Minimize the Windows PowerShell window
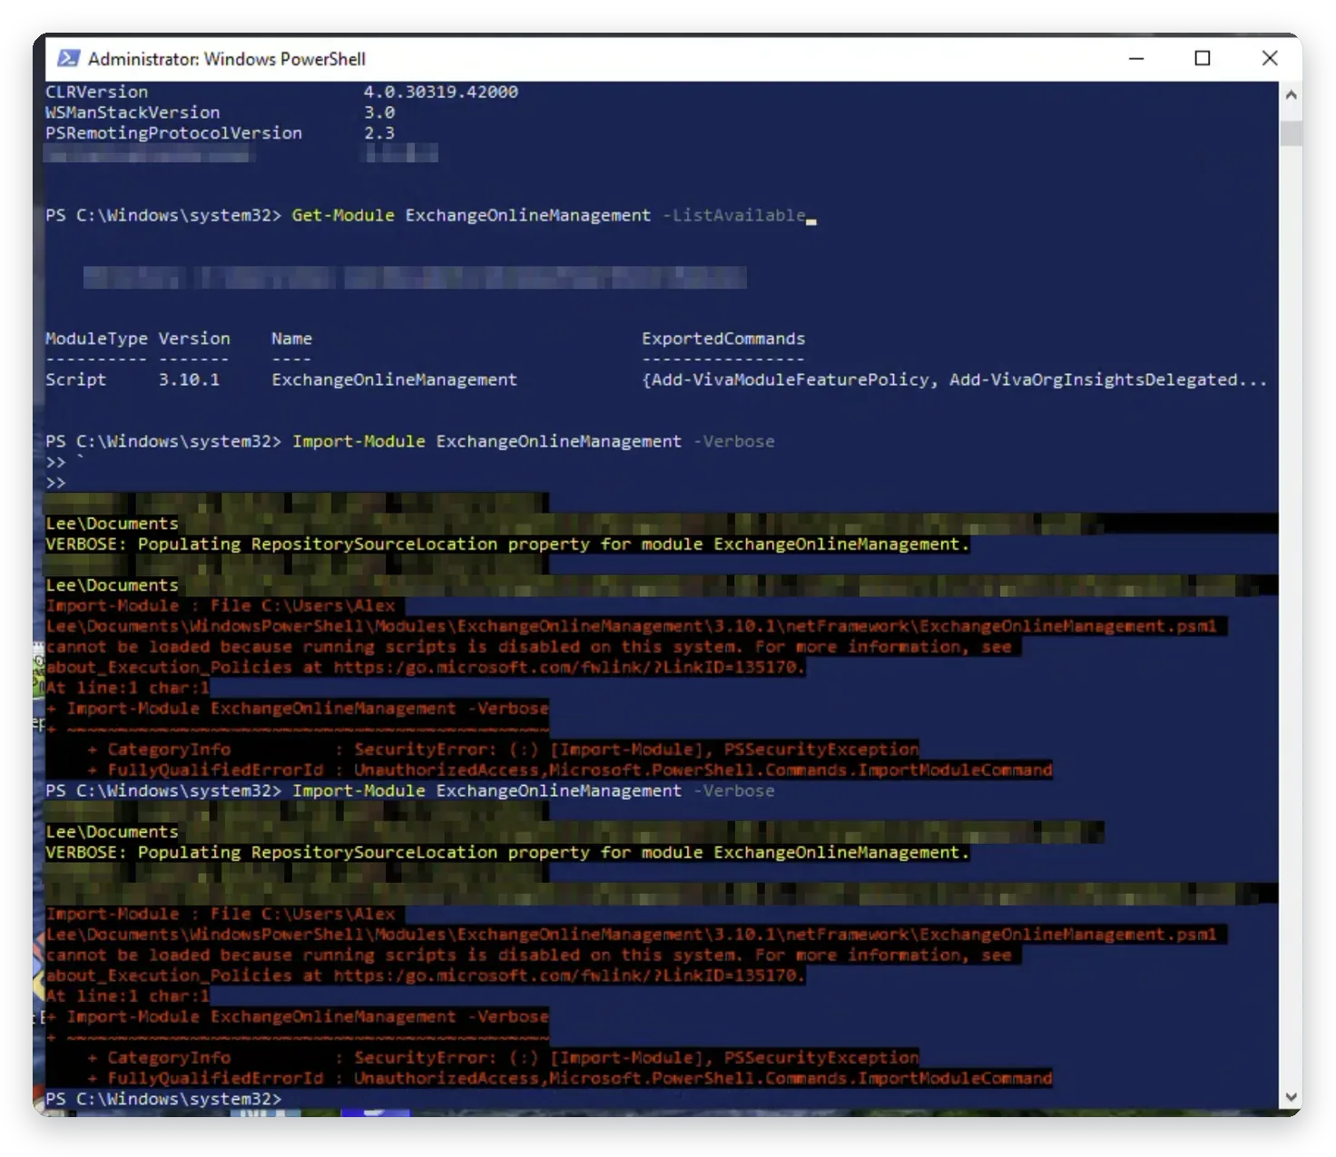 (1136, 58)
